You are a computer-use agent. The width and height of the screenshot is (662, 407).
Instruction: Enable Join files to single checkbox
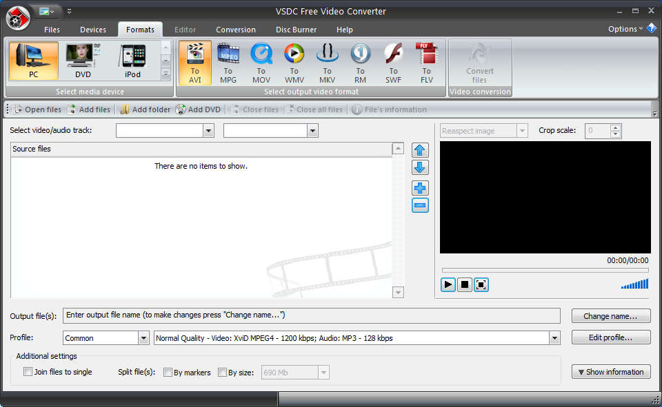coord(28,372)
